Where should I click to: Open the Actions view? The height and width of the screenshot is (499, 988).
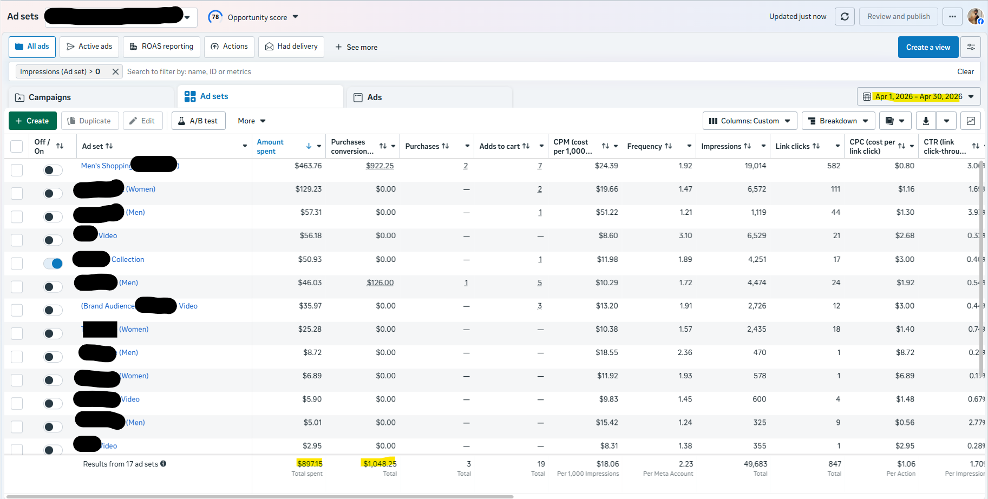229,47
